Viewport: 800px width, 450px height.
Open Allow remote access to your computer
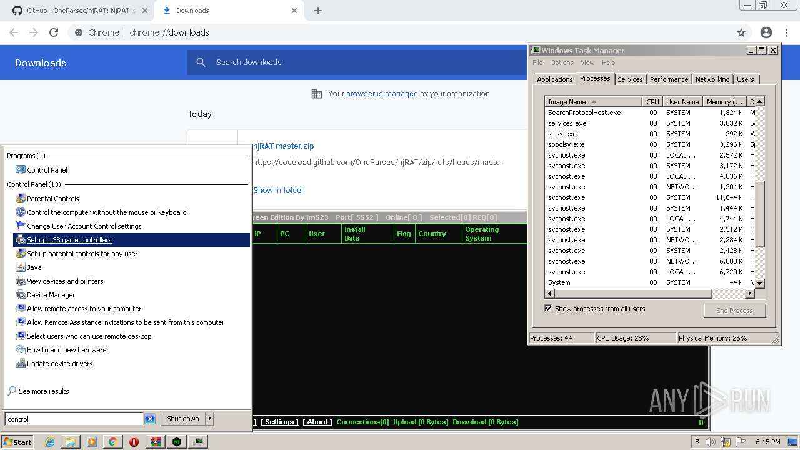click(84, 309)
